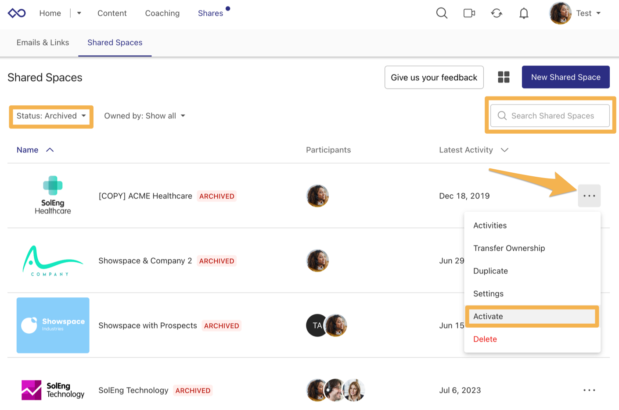
Task: Switch to the Emails & Links tab
Action: pos(43,43)
